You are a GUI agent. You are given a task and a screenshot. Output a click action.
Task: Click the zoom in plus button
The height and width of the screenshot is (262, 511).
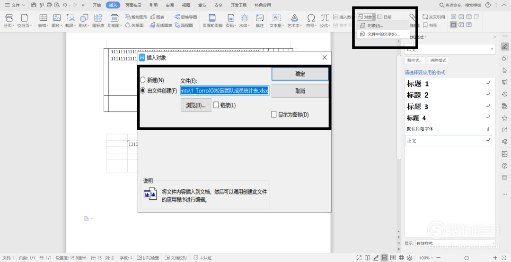click(x=495, y=258)
